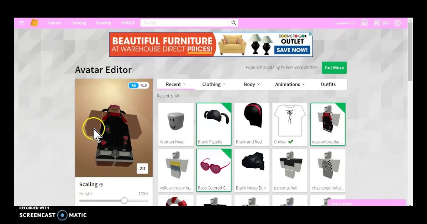Image resolution: width=427 pixels, height=224 pixels.
Task: Open the notifications feed icon
Action: [364, 23]
